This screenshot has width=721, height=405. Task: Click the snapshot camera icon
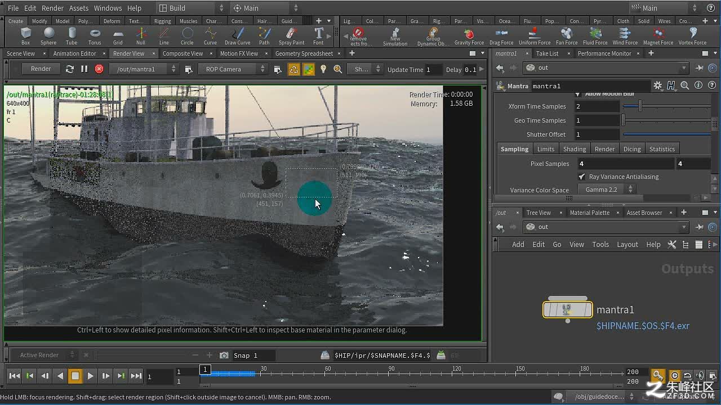click(224, 355)
